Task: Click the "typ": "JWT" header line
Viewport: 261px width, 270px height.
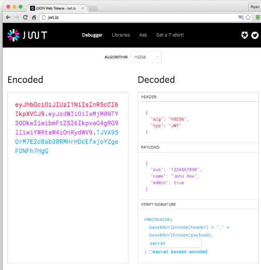Action: coord(166,125)
